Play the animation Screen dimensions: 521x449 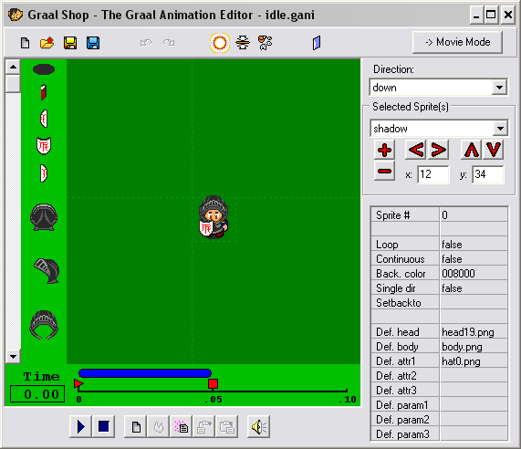coord(80,426)
